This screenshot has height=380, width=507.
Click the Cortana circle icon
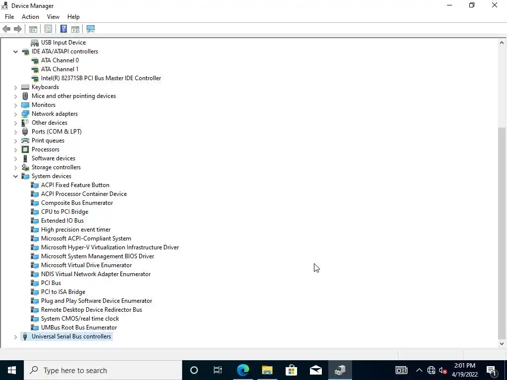coord(194,370)
